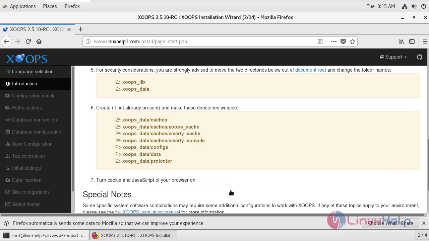Screen dimensions: 429x241
Task: Toggle reader view icon in address bar
Action: click(320, 42)
